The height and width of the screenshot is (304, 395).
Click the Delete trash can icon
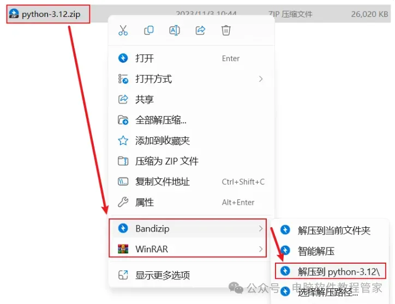tap(226, 31)
